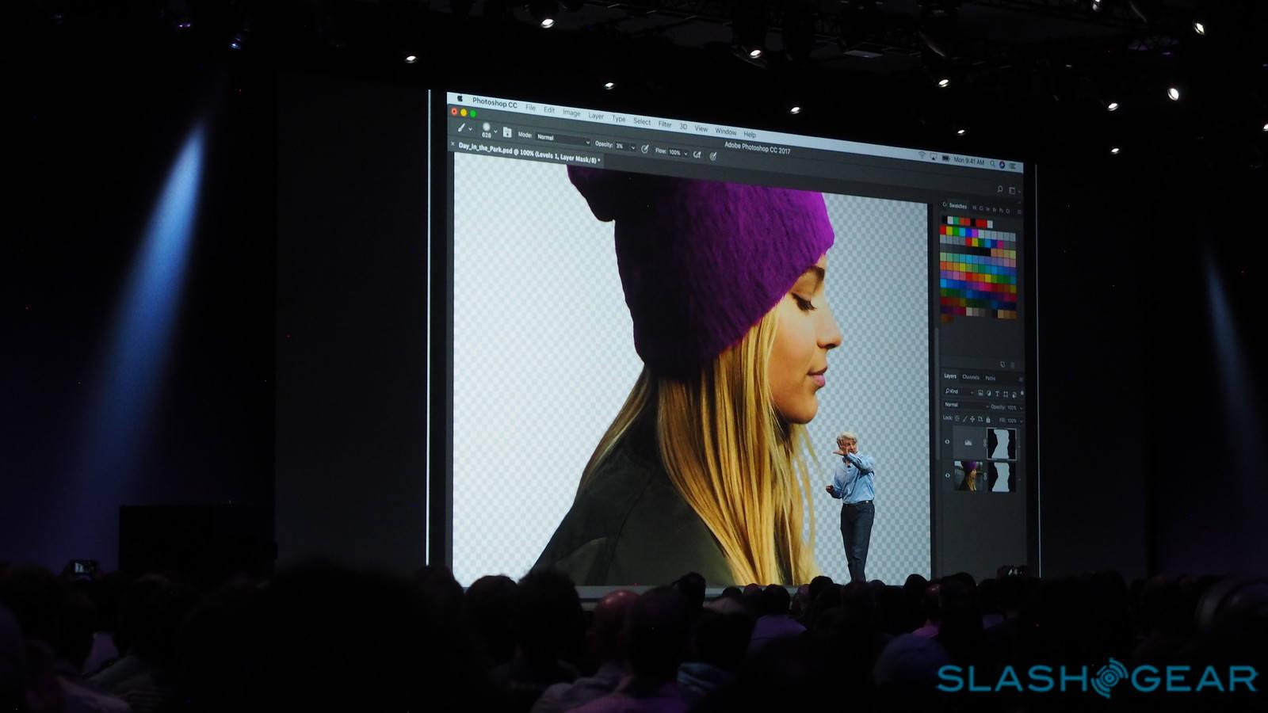Screen dimensions: 1268x713
Task: Select the woman photo layer thumbnail
Action: tap(968, 476)
